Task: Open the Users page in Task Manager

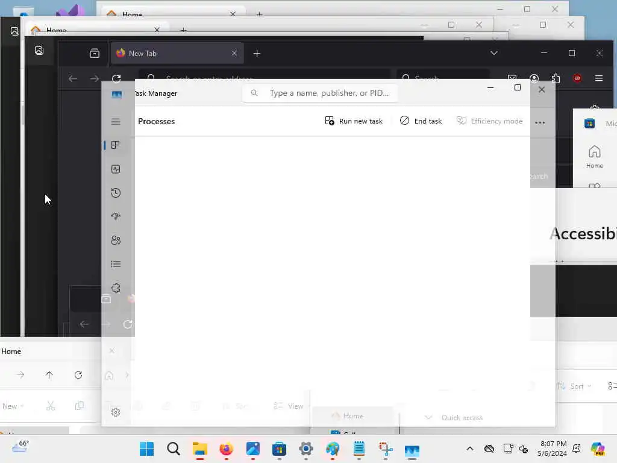Action: tap(116, 240)
